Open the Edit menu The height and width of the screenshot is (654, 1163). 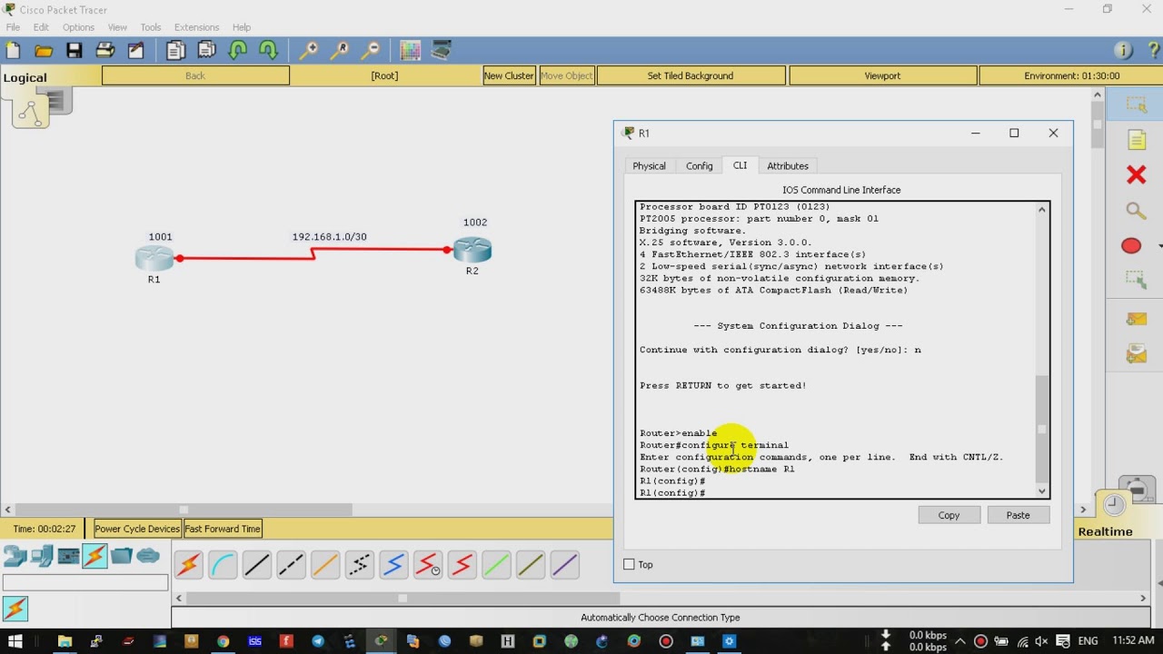coord(41,27)
